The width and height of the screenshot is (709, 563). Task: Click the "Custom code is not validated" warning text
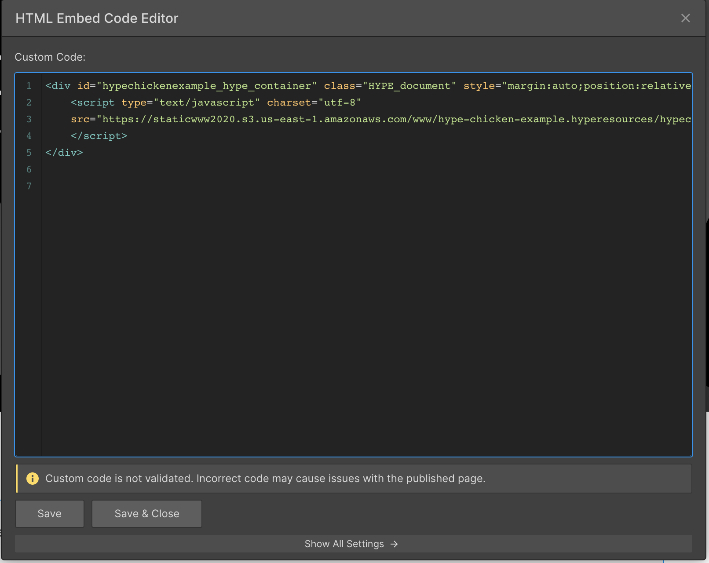pyautogui.click(x=265, y=479)
